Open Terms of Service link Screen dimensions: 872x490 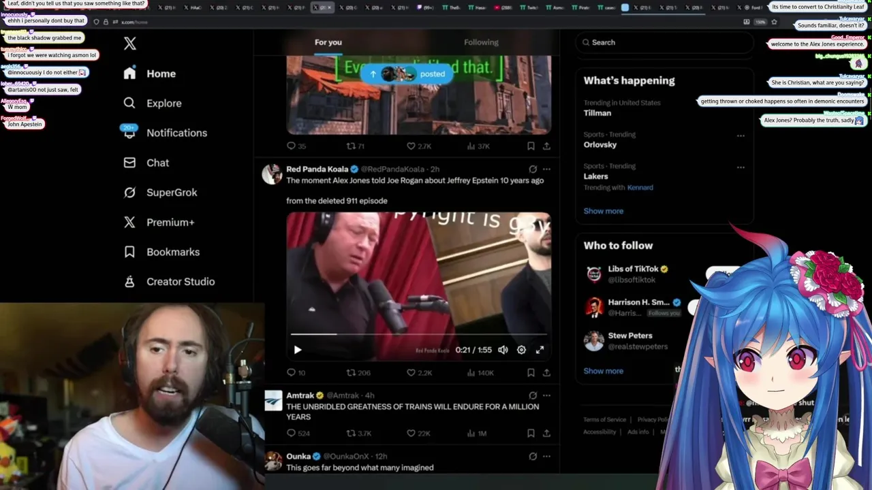pos(604,420)
